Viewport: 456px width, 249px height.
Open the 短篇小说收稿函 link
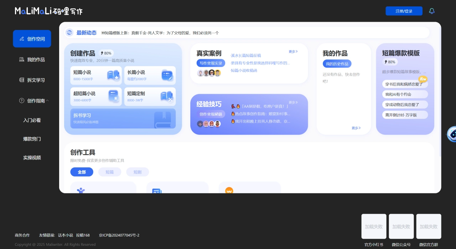click(244, 71)
